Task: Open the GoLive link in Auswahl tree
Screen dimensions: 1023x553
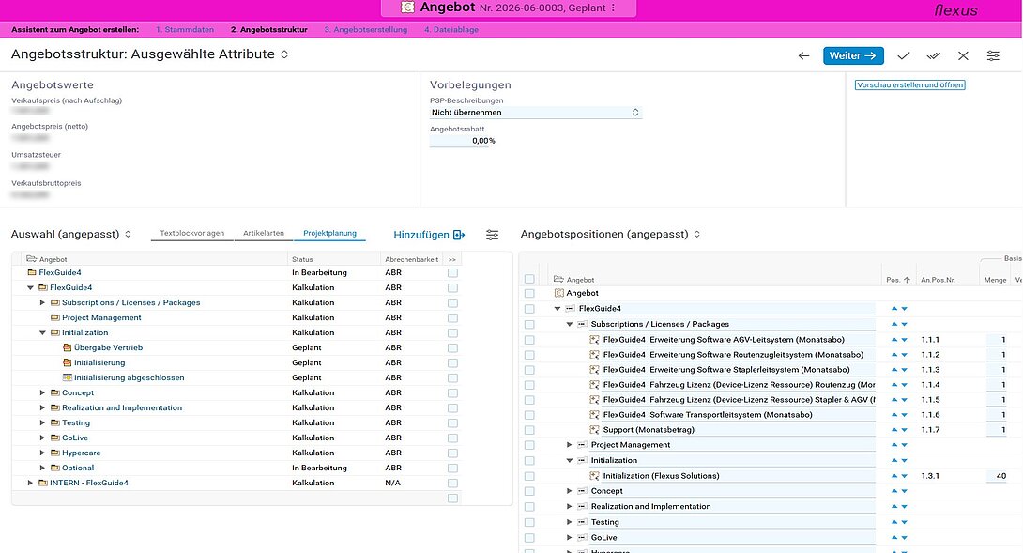Action: pyautogui.click(x=75, y=438)
